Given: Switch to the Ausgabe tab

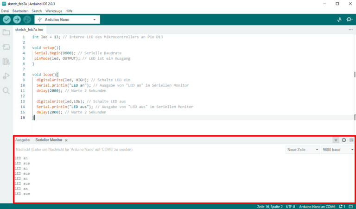Looking at the screenshot, I should (x=22, y=140).
